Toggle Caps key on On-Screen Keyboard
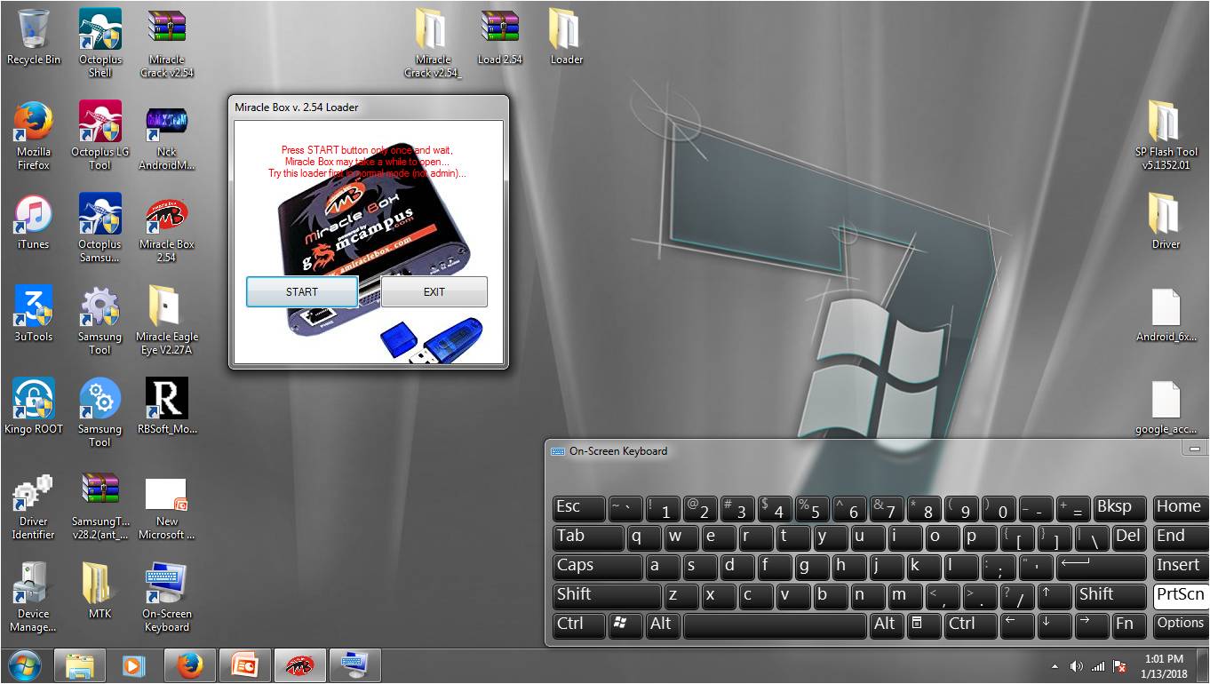 point(597,567)
